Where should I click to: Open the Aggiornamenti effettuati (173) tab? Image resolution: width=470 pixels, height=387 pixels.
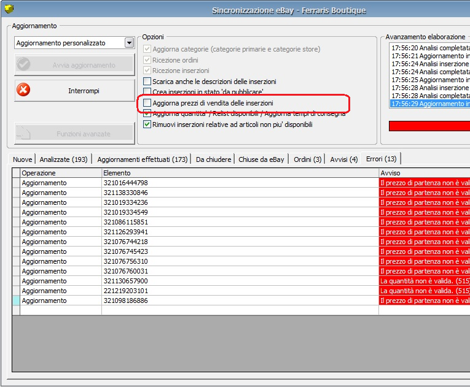pyautogui.click(x=143, y=159)
